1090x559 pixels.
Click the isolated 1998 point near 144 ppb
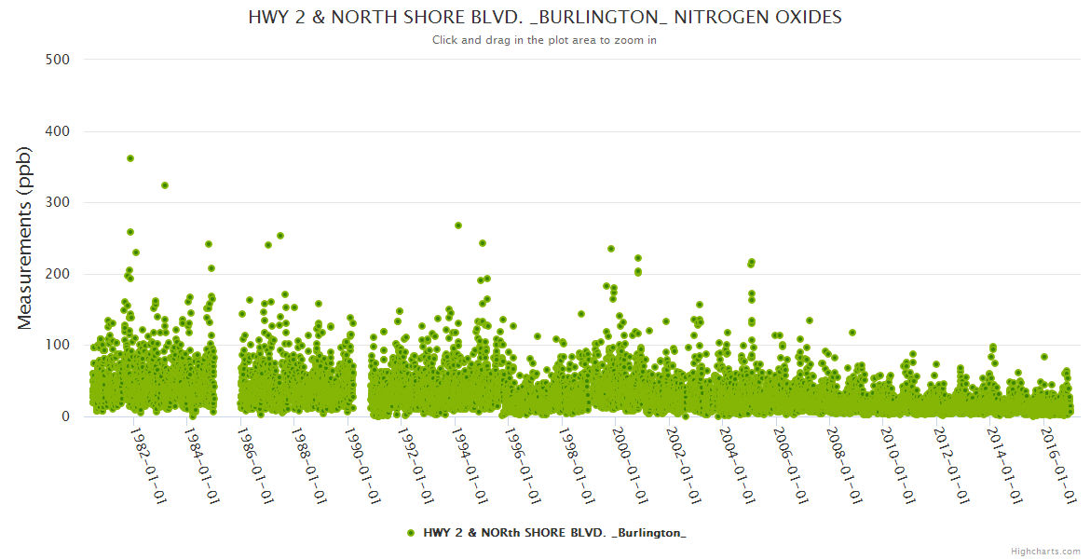pos(581,314)
